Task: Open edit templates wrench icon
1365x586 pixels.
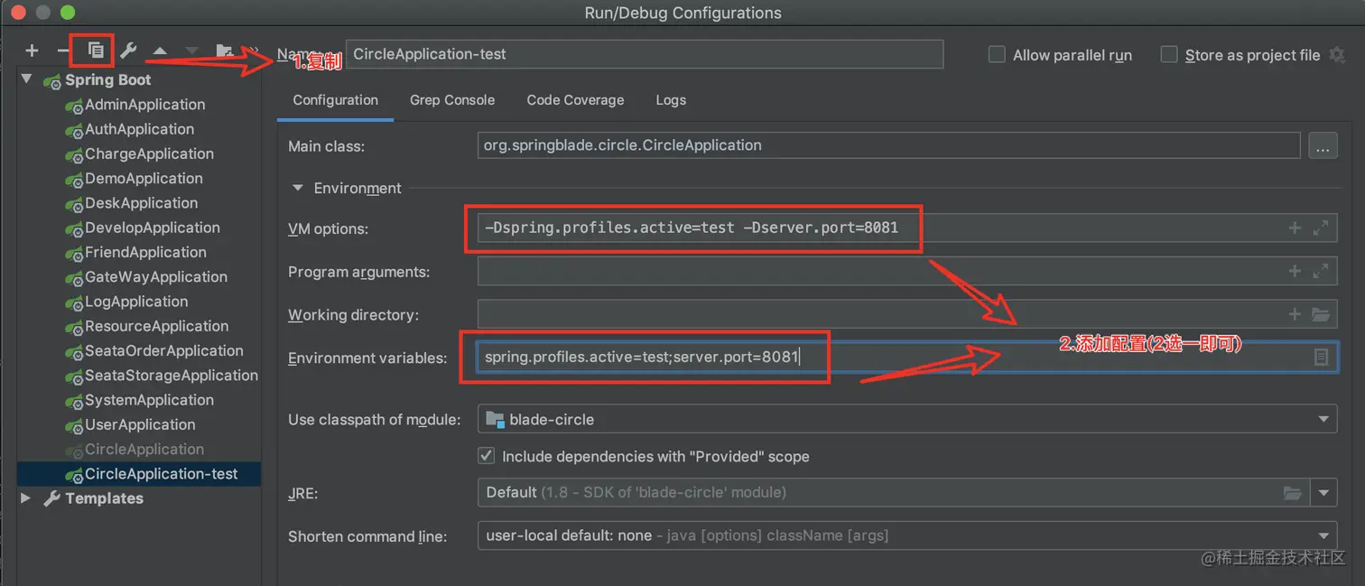Action: [x=128, y=51]
